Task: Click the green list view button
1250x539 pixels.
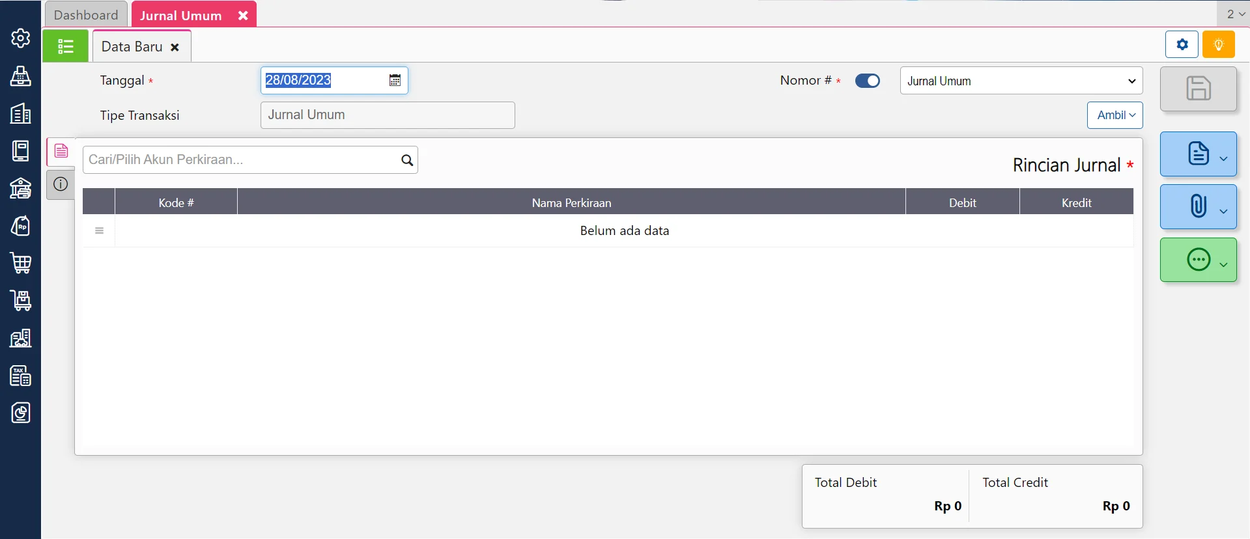Action: click(65, 46)
